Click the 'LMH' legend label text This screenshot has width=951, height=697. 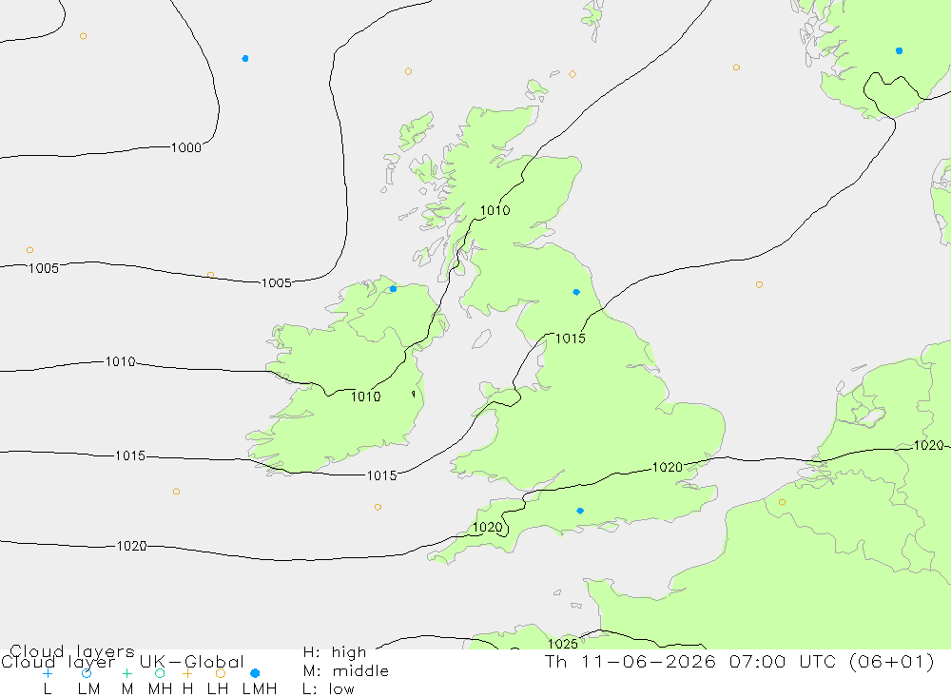260,689
